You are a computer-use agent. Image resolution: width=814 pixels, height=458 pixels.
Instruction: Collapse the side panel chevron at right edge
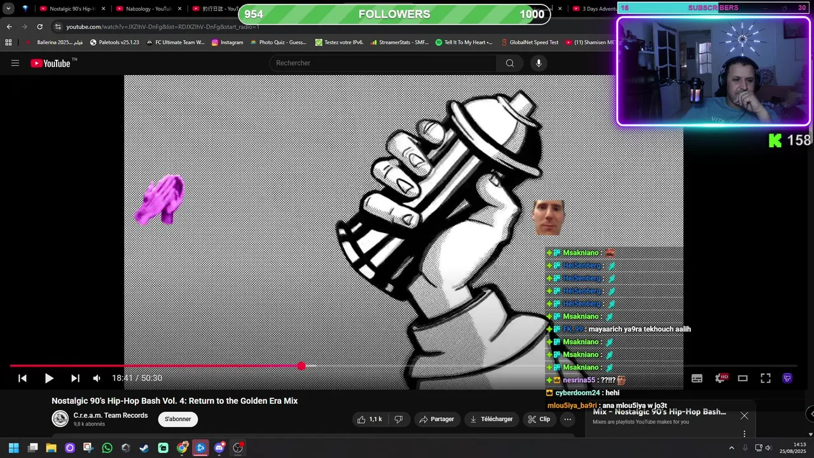coord(811,414)
